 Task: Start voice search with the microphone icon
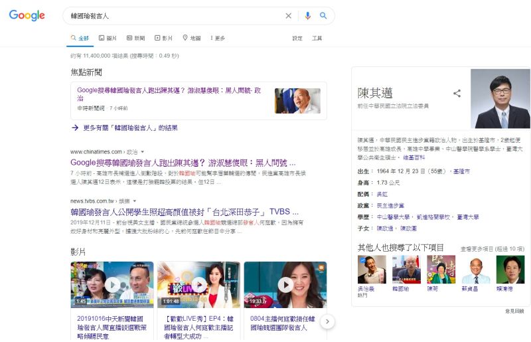click(x=307, y=15)
